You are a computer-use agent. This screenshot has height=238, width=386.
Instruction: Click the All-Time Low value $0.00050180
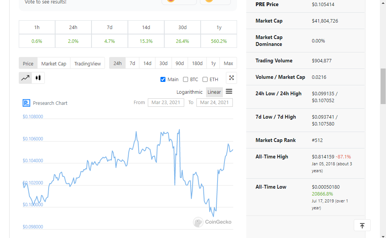coord(325,187)
